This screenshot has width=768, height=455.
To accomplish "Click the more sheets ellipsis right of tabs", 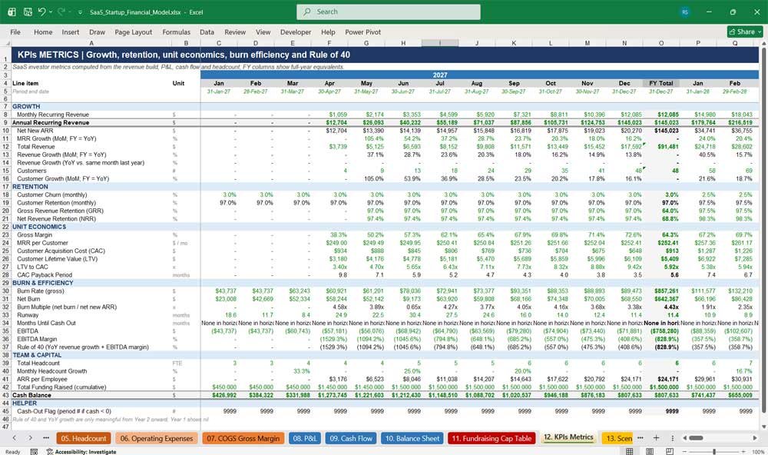I will click(641, 438).
